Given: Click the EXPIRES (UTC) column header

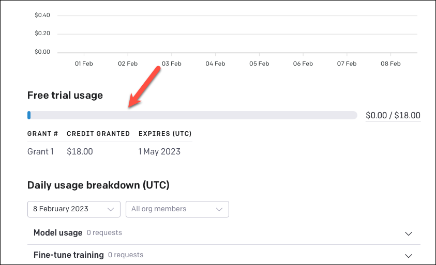Looking at the screenshot, I should [x=165, y=134].
